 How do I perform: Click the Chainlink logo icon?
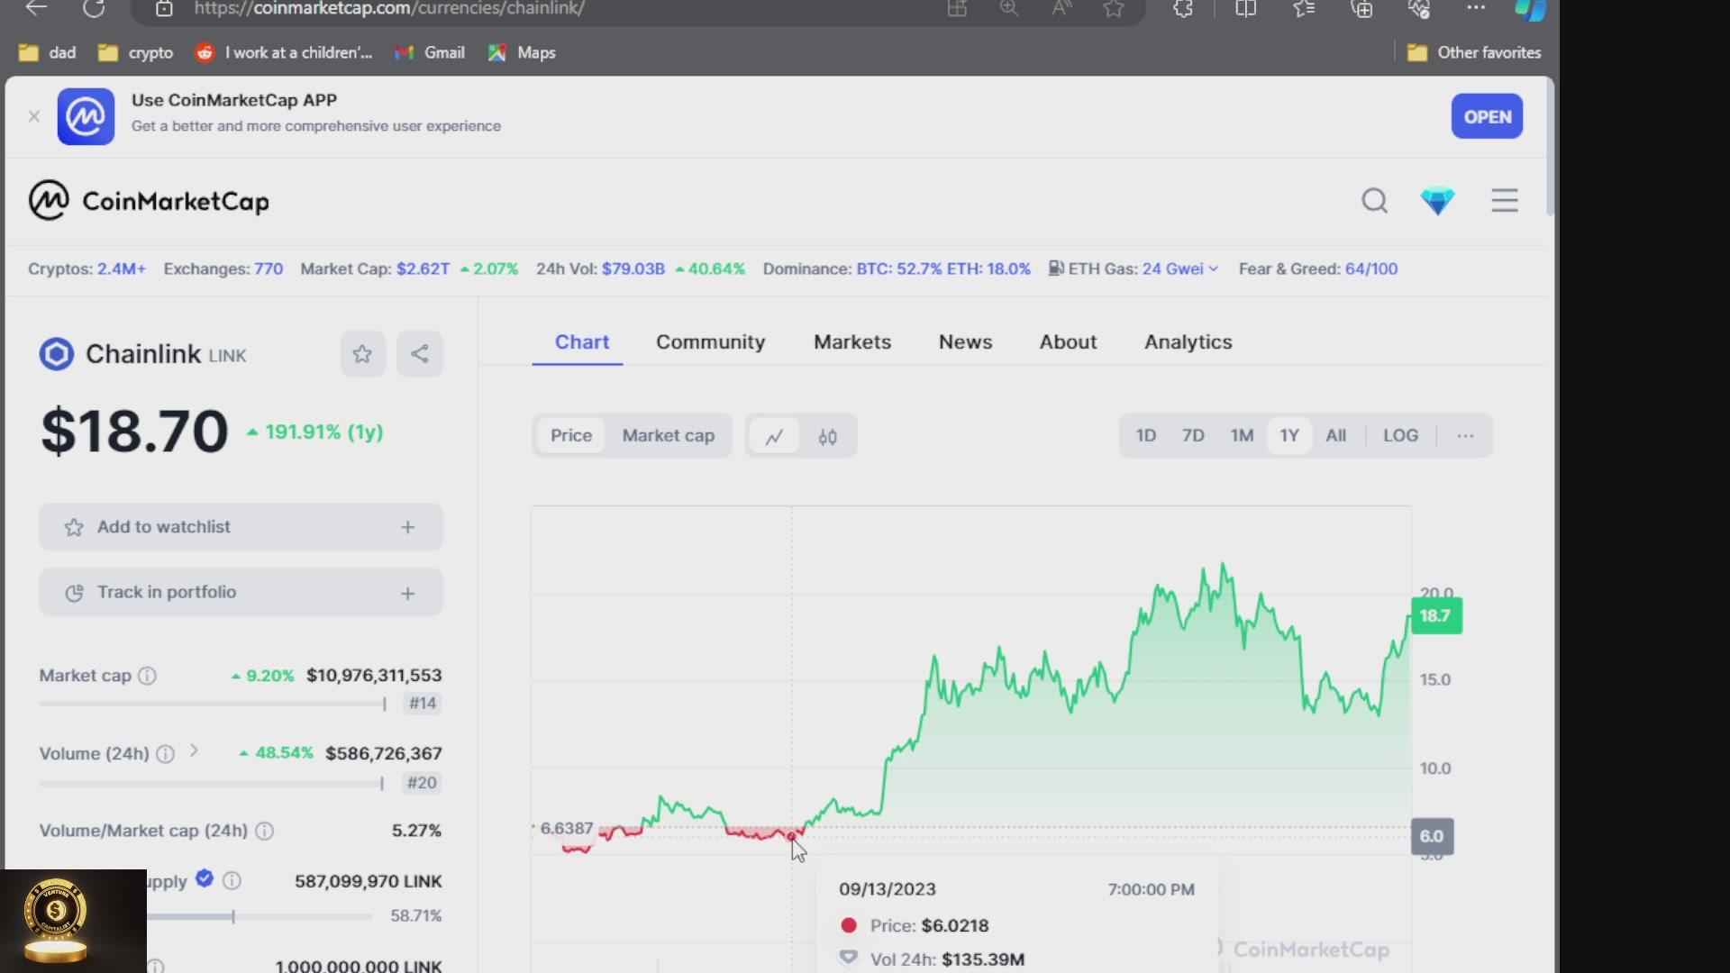tap(56, 354)
